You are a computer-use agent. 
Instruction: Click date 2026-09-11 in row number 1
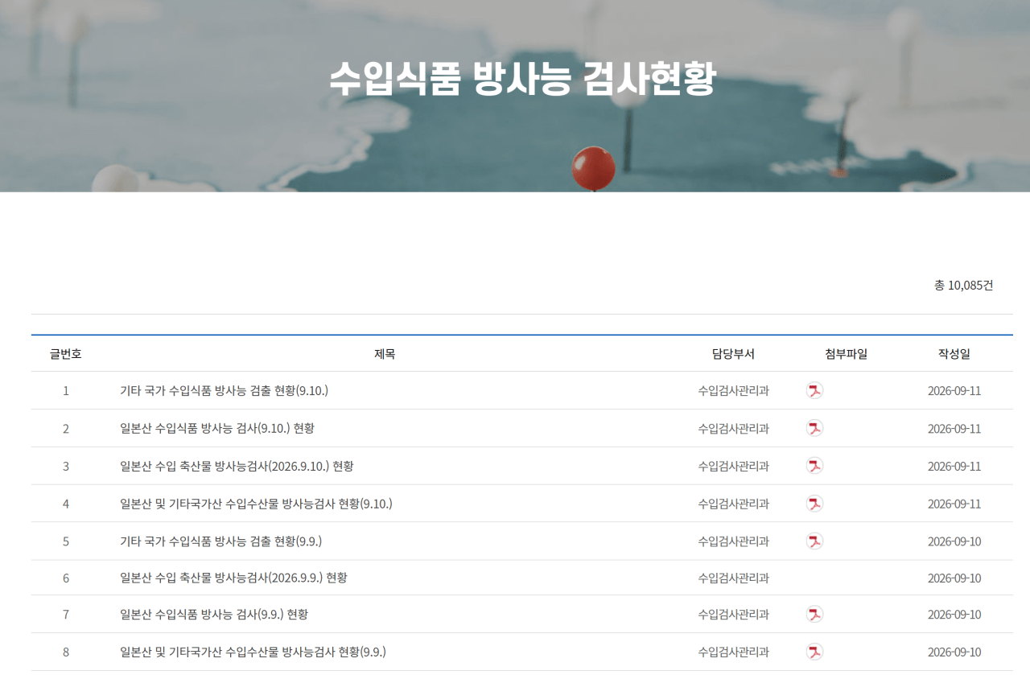tap(954, 391)
